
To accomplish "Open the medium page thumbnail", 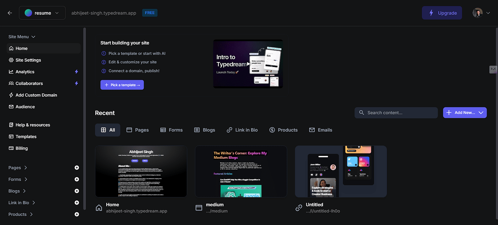I will tap(241, 171).
